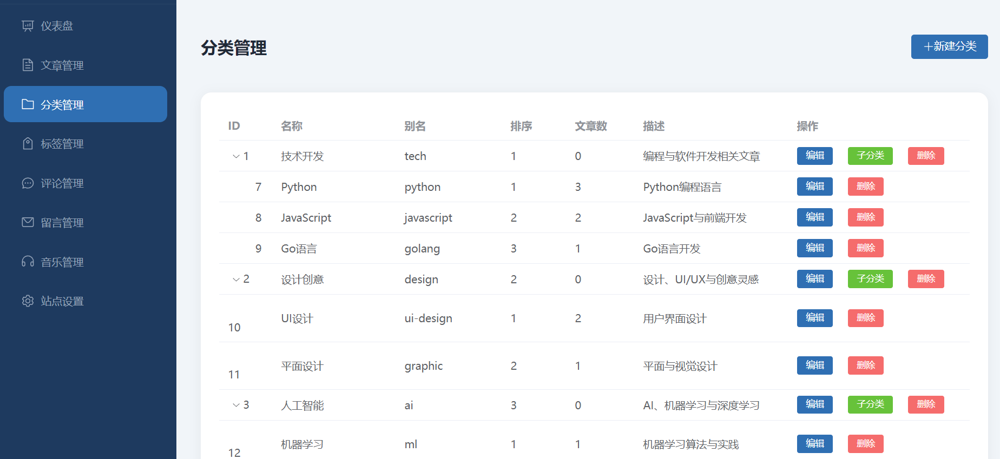Delete the 机器学习 category

tap(866, 444)
